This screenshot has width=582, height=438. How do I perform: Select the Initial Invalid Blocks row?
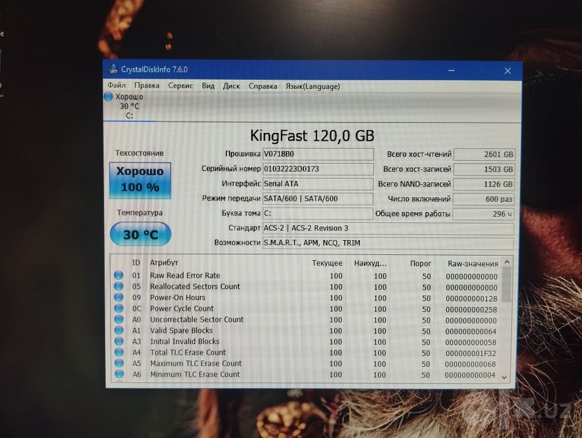click(x=306, y=342)
